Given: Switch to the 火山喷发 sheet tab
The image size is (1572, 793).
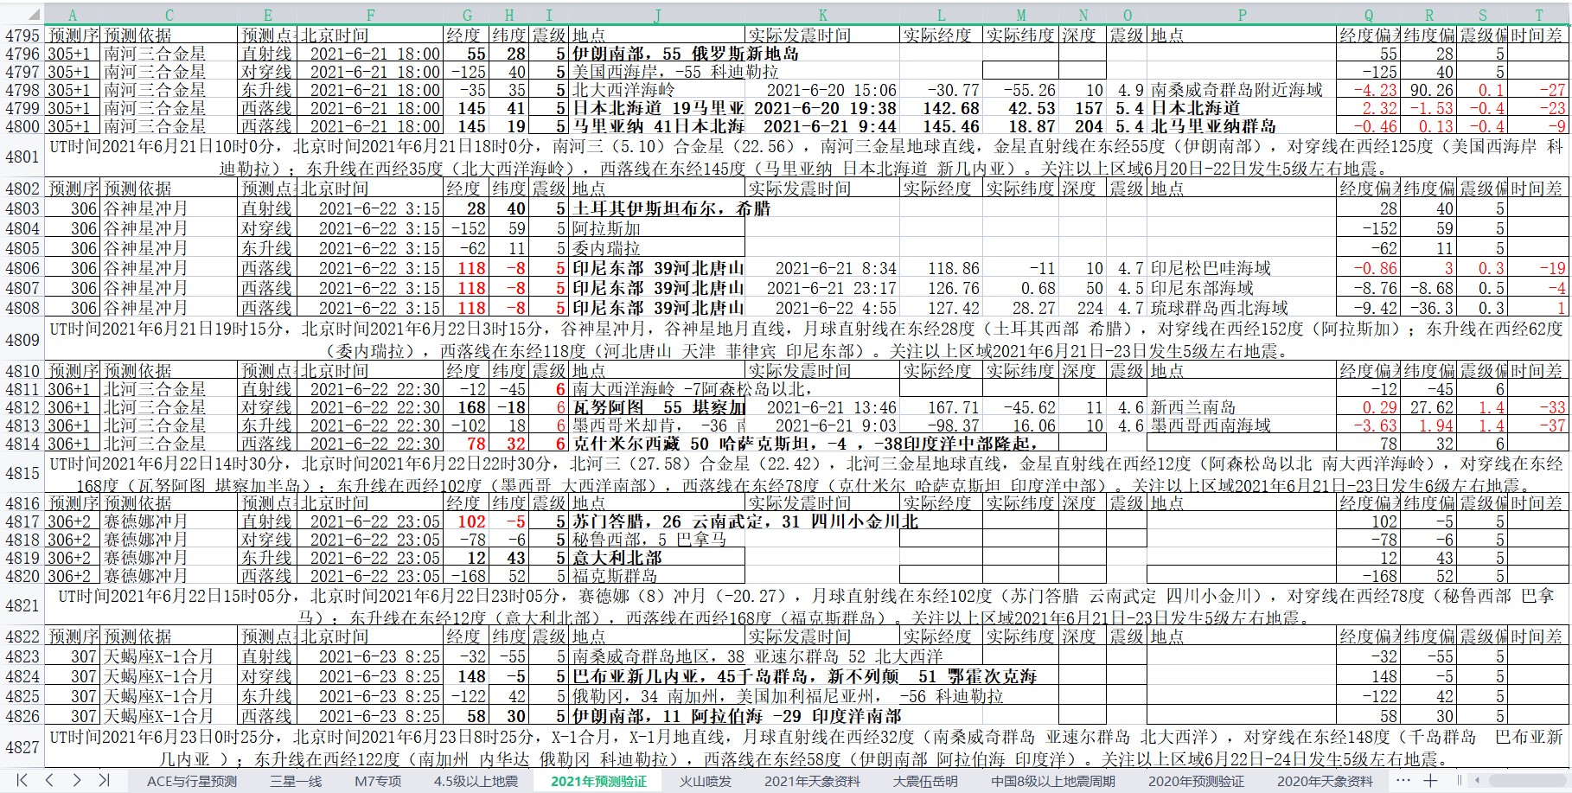Looking at the screenshot, I should pyautogui.click(x=705, y=781).
